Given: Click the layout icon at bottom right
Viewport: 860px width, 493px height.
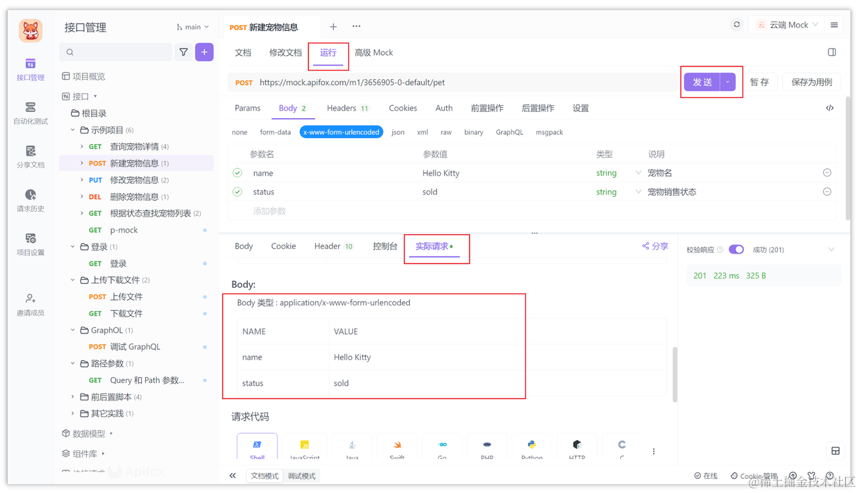Looking at the screenshot, I should pyautogui.click(x=836, y=451).
